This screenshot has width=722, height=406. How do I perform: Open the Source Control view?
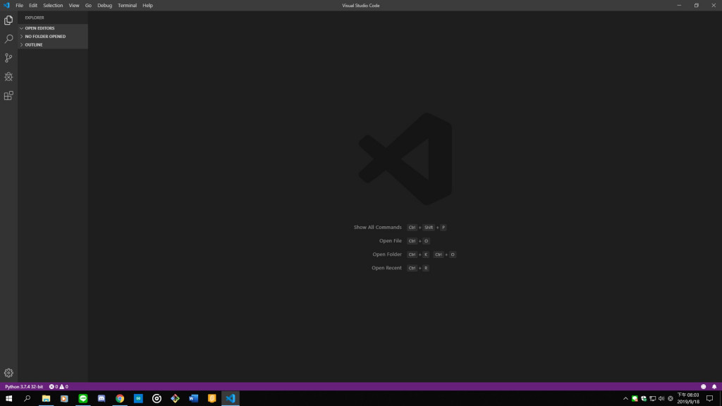tap(8, 58)
